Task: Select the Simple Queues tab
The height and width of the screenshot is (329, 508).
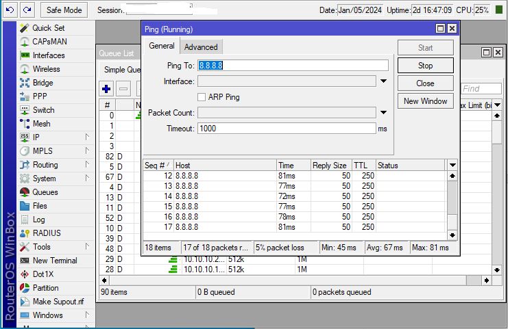Action: click(x=122, y=70)
